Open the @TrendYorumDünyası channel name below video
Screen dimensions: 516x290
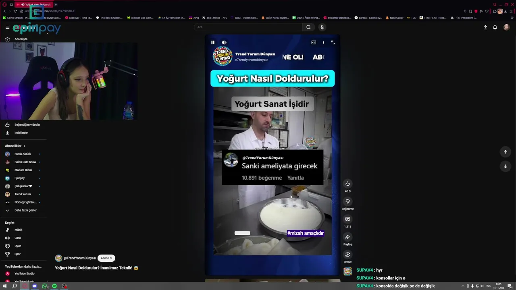(x=80, y=258)
